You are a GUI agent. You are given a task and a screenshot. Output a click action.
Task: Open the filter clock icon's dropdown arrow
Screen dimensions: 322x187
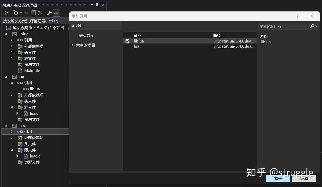(21, 13)
